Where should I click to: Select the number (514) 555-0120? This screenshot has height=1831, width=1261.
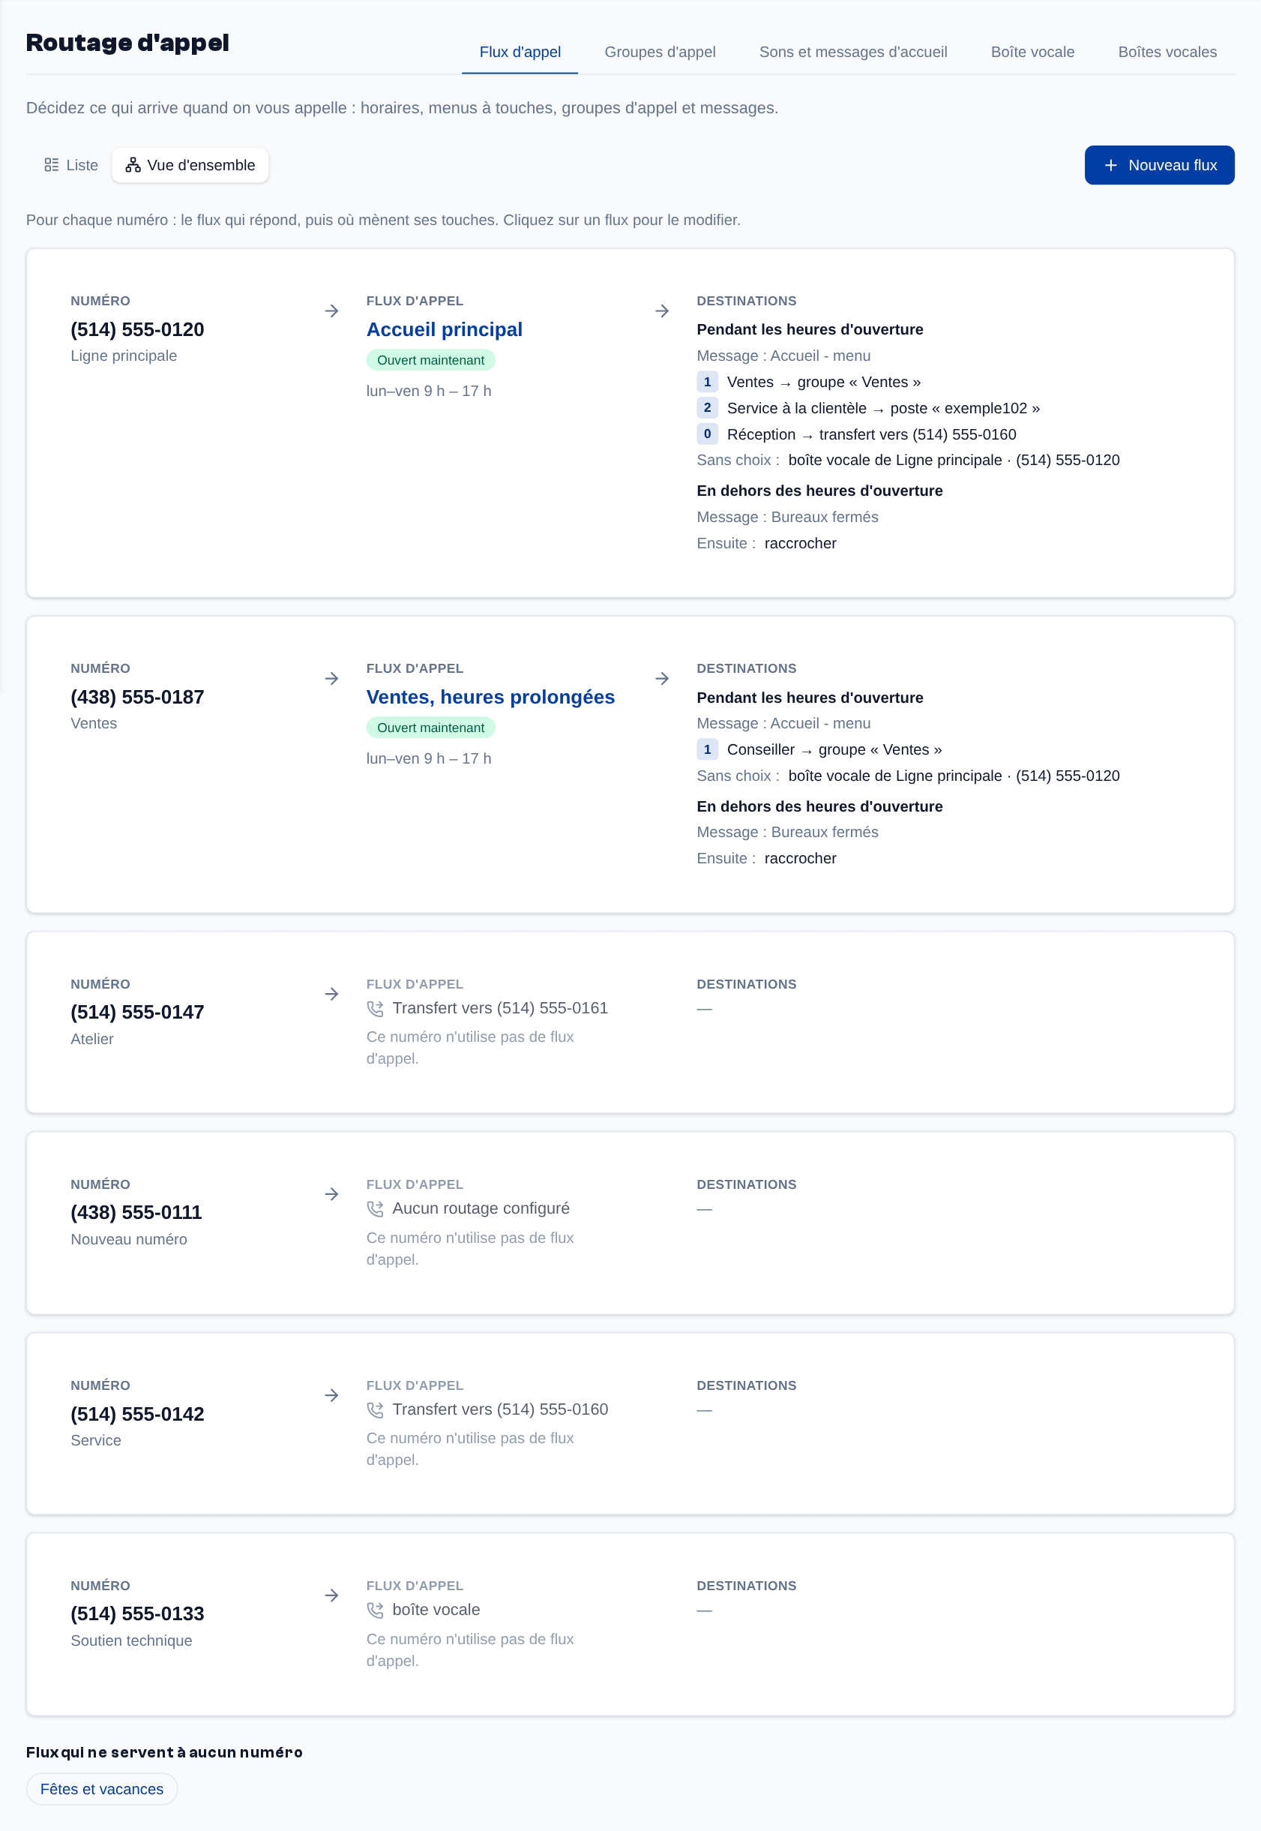pos(137,330)
